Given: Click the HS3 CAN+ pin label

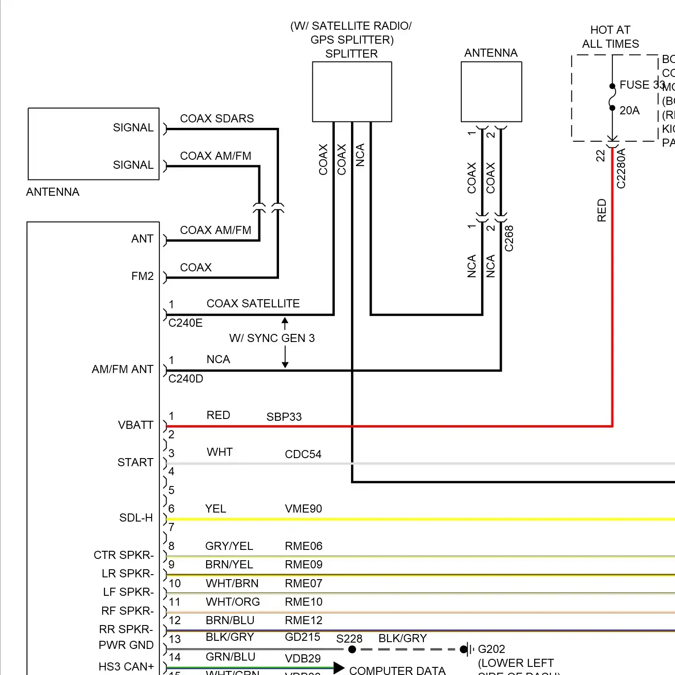Looking at the screenshot, I should (x=126, y=666).
